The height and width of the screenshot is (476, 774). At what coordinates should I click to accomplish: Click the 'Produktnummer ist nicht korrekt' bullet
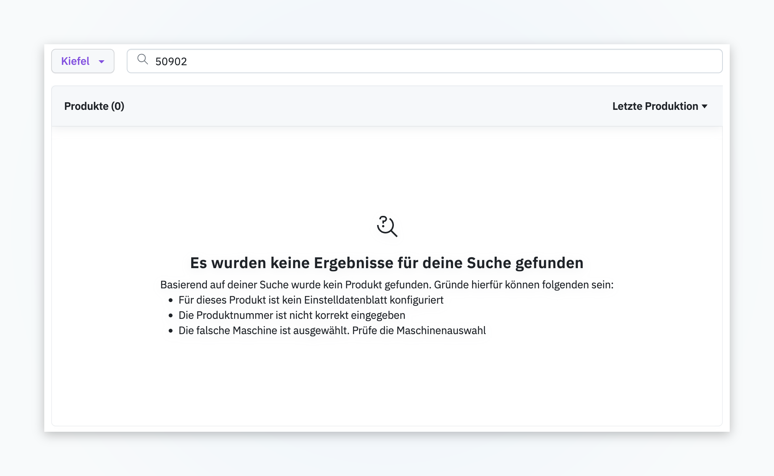(x=292, y=315)
